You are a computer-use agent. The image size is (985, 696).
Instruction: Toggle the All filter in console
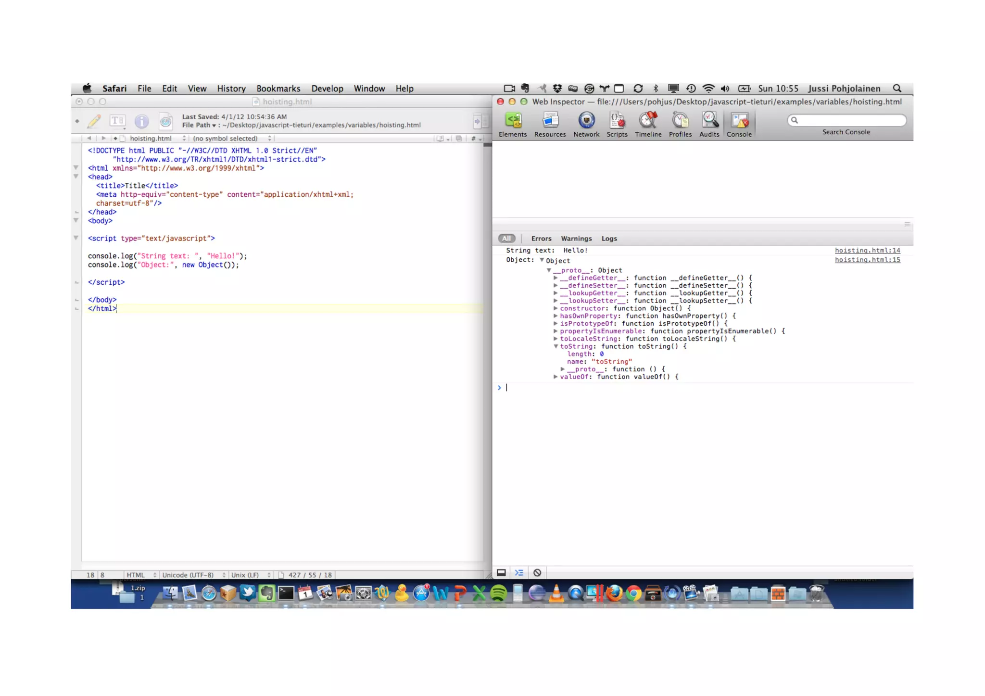point(506,239)
